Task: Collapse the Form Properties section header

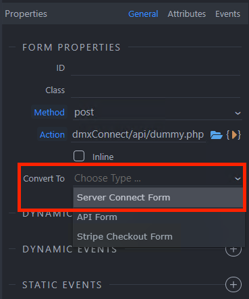Action: point(72,47)
